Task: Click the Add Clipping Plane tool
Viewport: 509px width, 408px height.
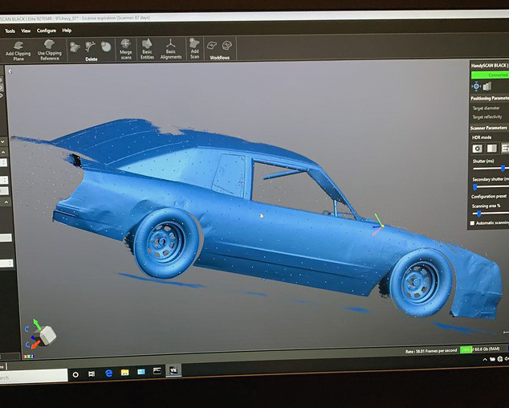Action: 18,51
